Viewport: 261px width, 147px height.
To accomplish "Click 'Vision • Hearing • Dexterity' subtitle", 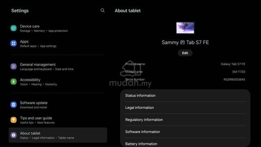I will 38,84.
